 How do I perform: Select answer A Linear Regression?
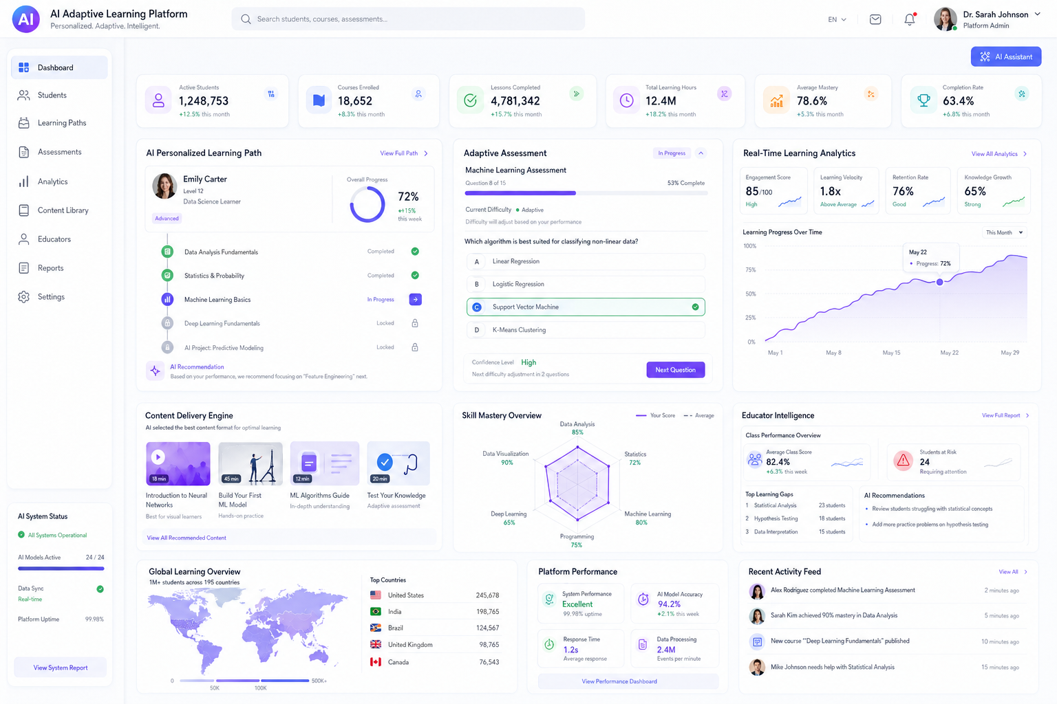point(586,261)
